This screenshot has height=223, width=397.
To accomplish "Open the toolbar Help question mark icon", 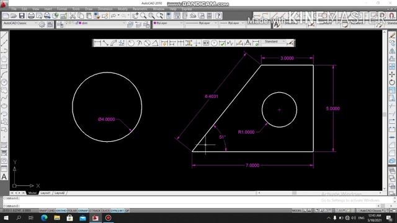I will [x=218, y=15].
